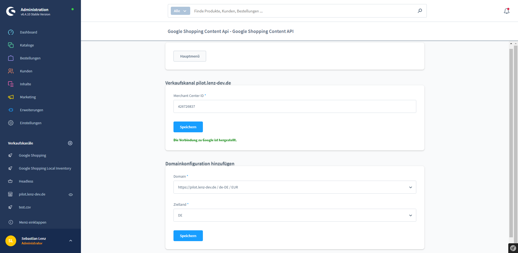Open Marketing menu item
This screenshot has height=253, width=518.
click(28, 97)
